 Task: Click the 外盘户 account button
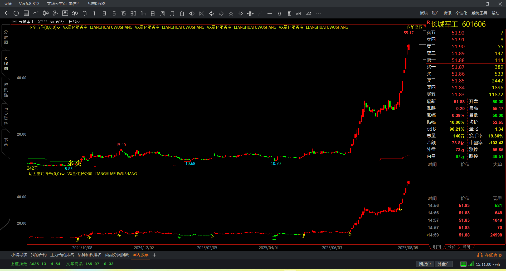(x=444, y=264)
